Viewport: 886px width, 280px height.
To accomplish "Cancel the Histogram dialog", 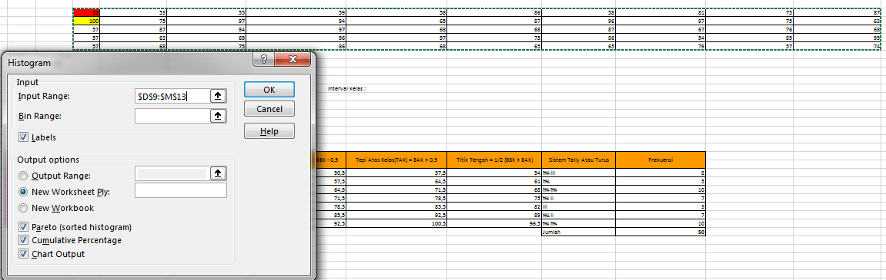I will click(269, 109).
